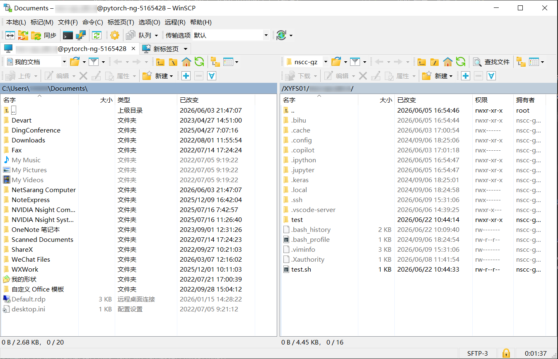Click the lock encryption icon in status bar

(x=506, y=353)
